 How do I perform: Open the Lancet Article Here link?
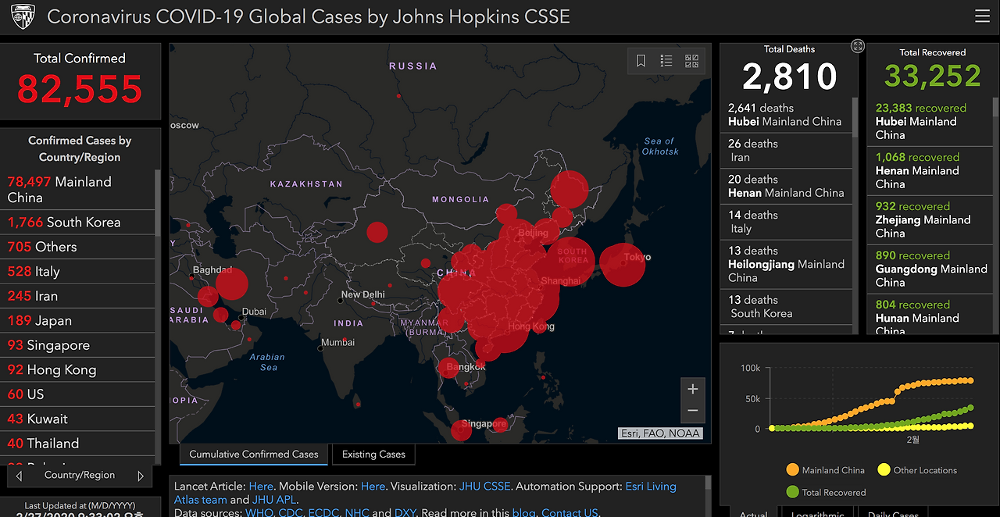[x=262, y=486]
